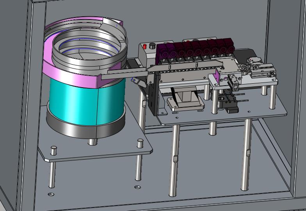Click the black knob on control box
Screen dimensions: 306x211
pyautogui.click(x=152, y=46)
